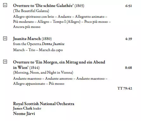
Task: Click the 6:51 track duration
Action: click(x=129, y=6)
